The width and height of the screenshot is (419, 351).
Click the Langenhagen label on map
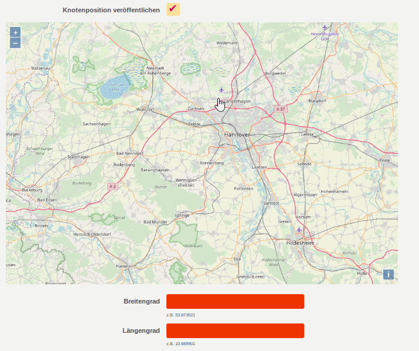pos(237,101)
